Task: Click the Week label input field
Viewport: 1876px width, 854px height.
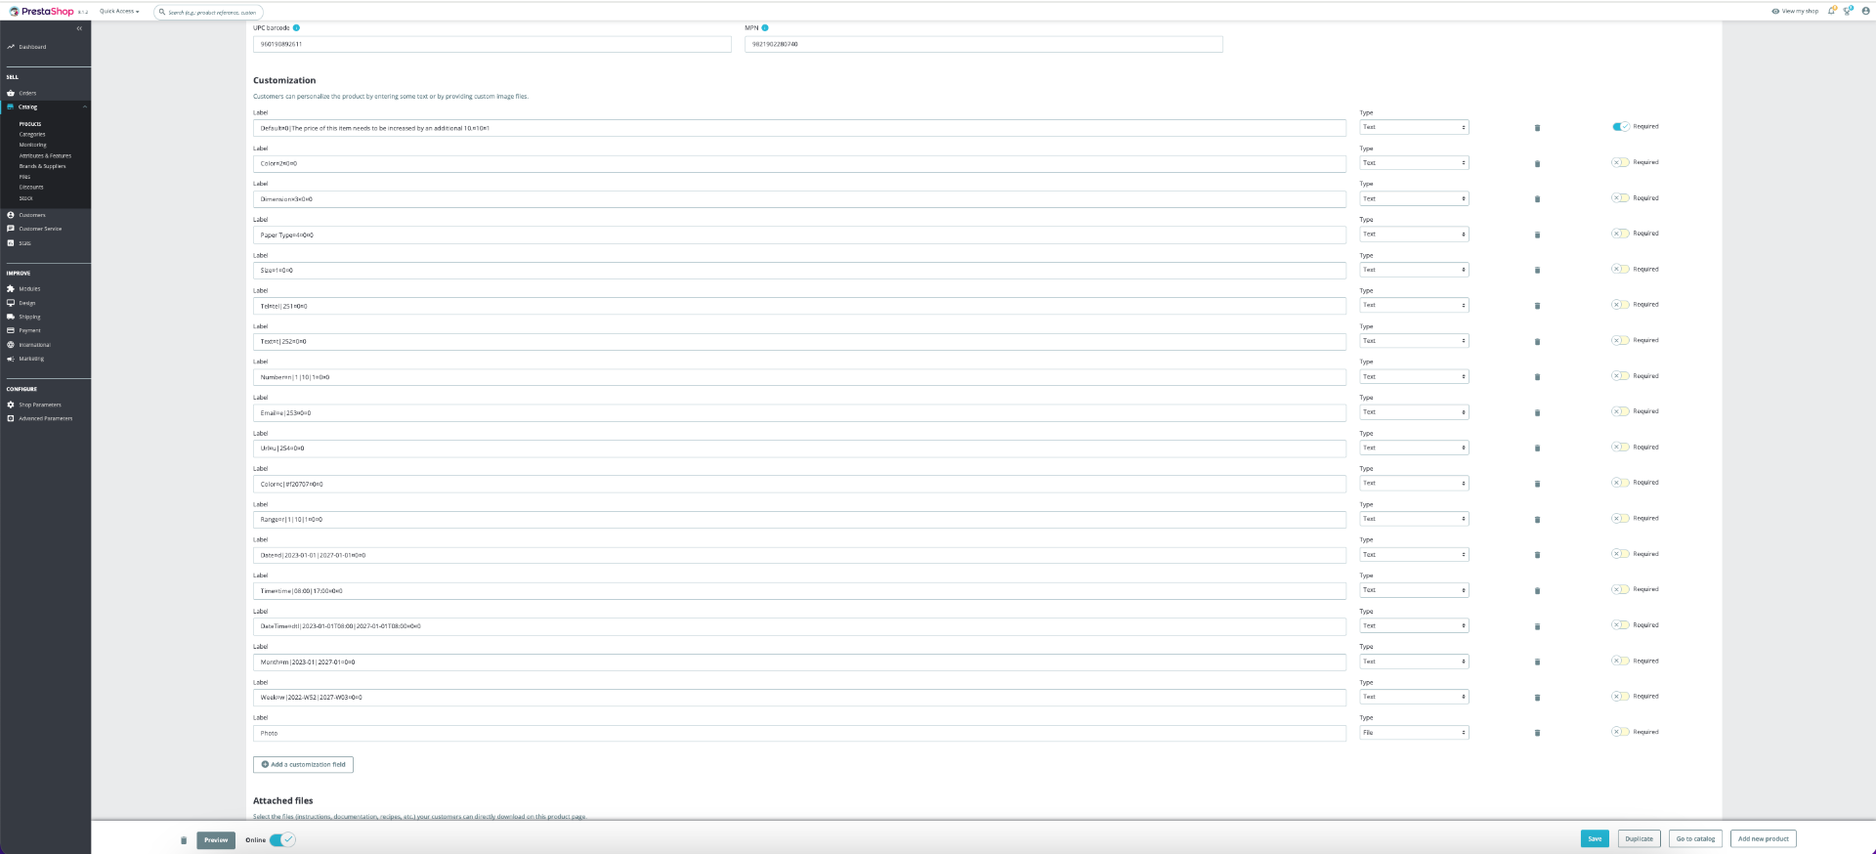Action: 799,698
